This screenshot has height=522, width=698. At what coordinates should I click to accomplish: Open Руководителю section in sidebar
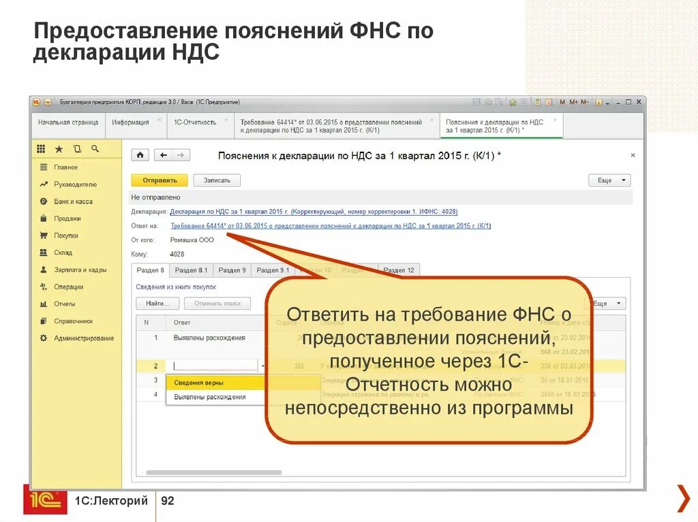pyautogui.click(x=75, y=184)
